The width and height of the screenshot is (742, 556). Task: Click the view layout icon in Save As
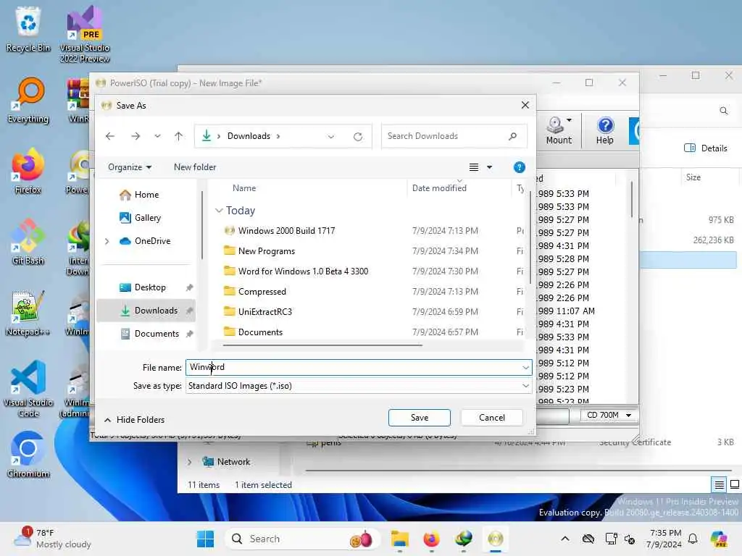(x=474, y=167)
